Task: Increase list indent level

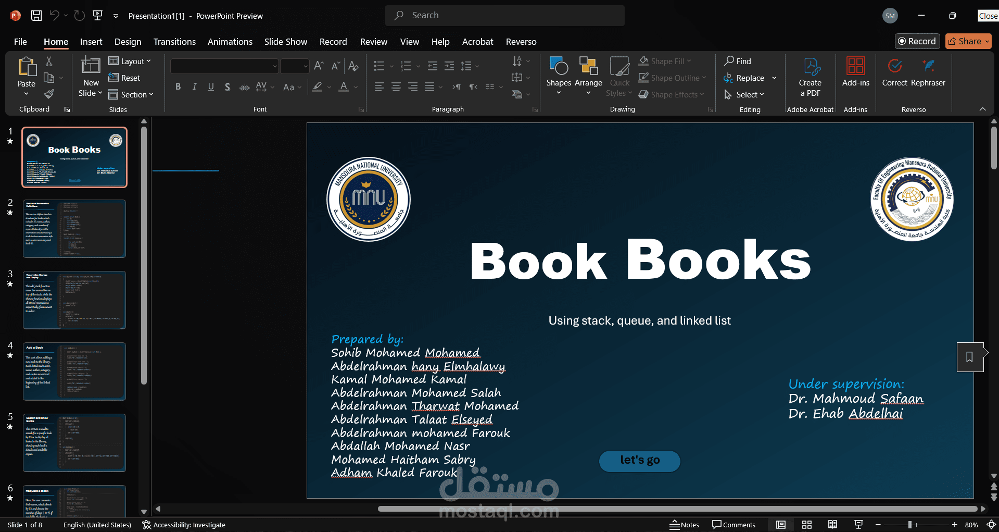Action: 449,66
